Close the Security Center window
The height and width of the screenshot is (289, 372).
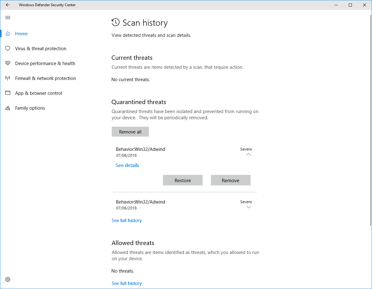click(x=365, y=5)
